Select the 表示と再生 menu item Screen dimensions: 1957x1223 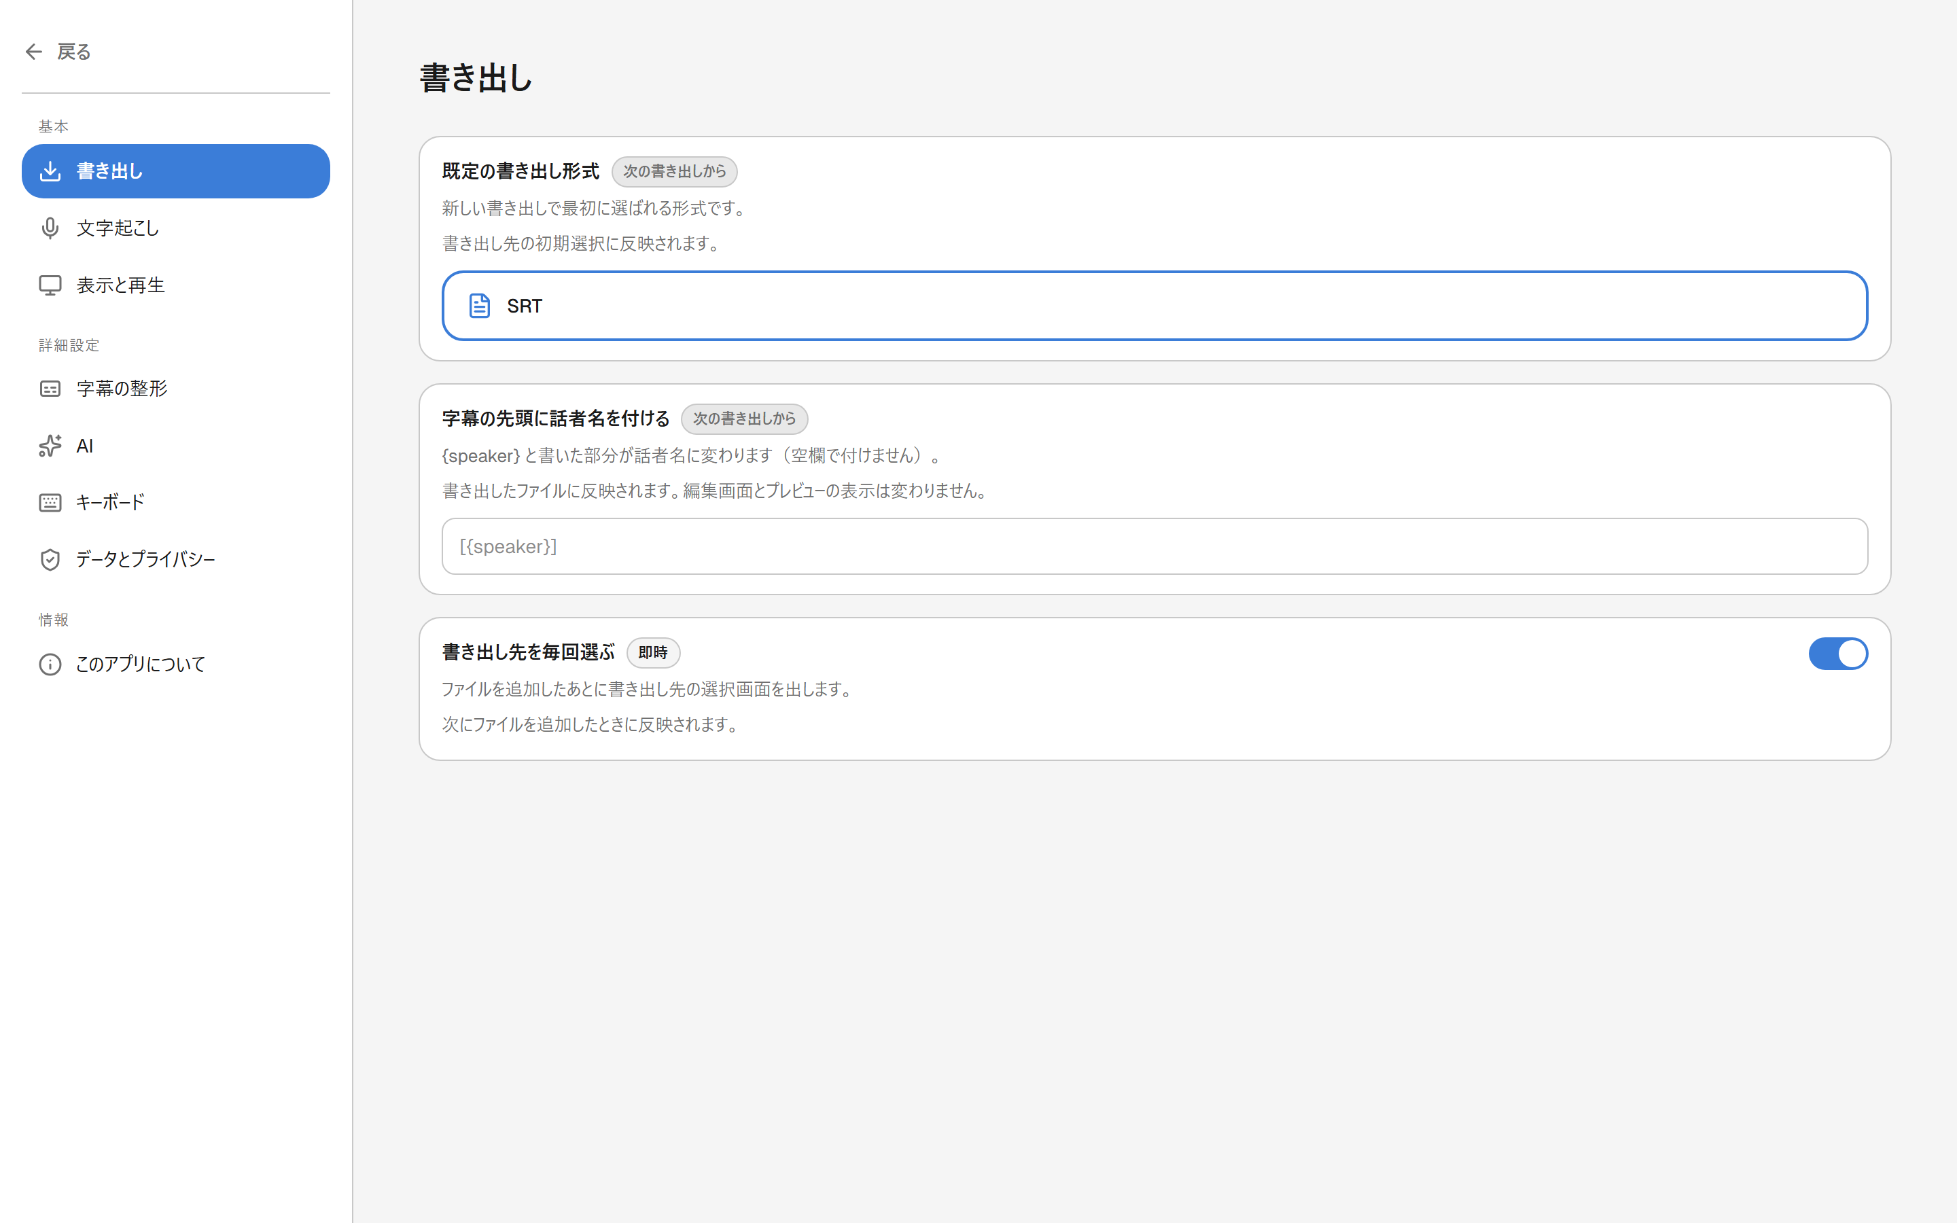click(x=175, y=285)
